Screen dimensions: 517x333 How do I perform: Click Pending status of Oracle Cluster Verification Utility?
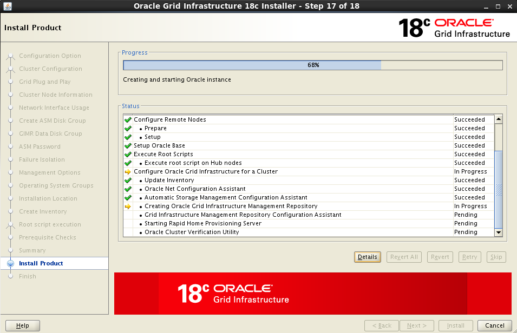[466, 232]
